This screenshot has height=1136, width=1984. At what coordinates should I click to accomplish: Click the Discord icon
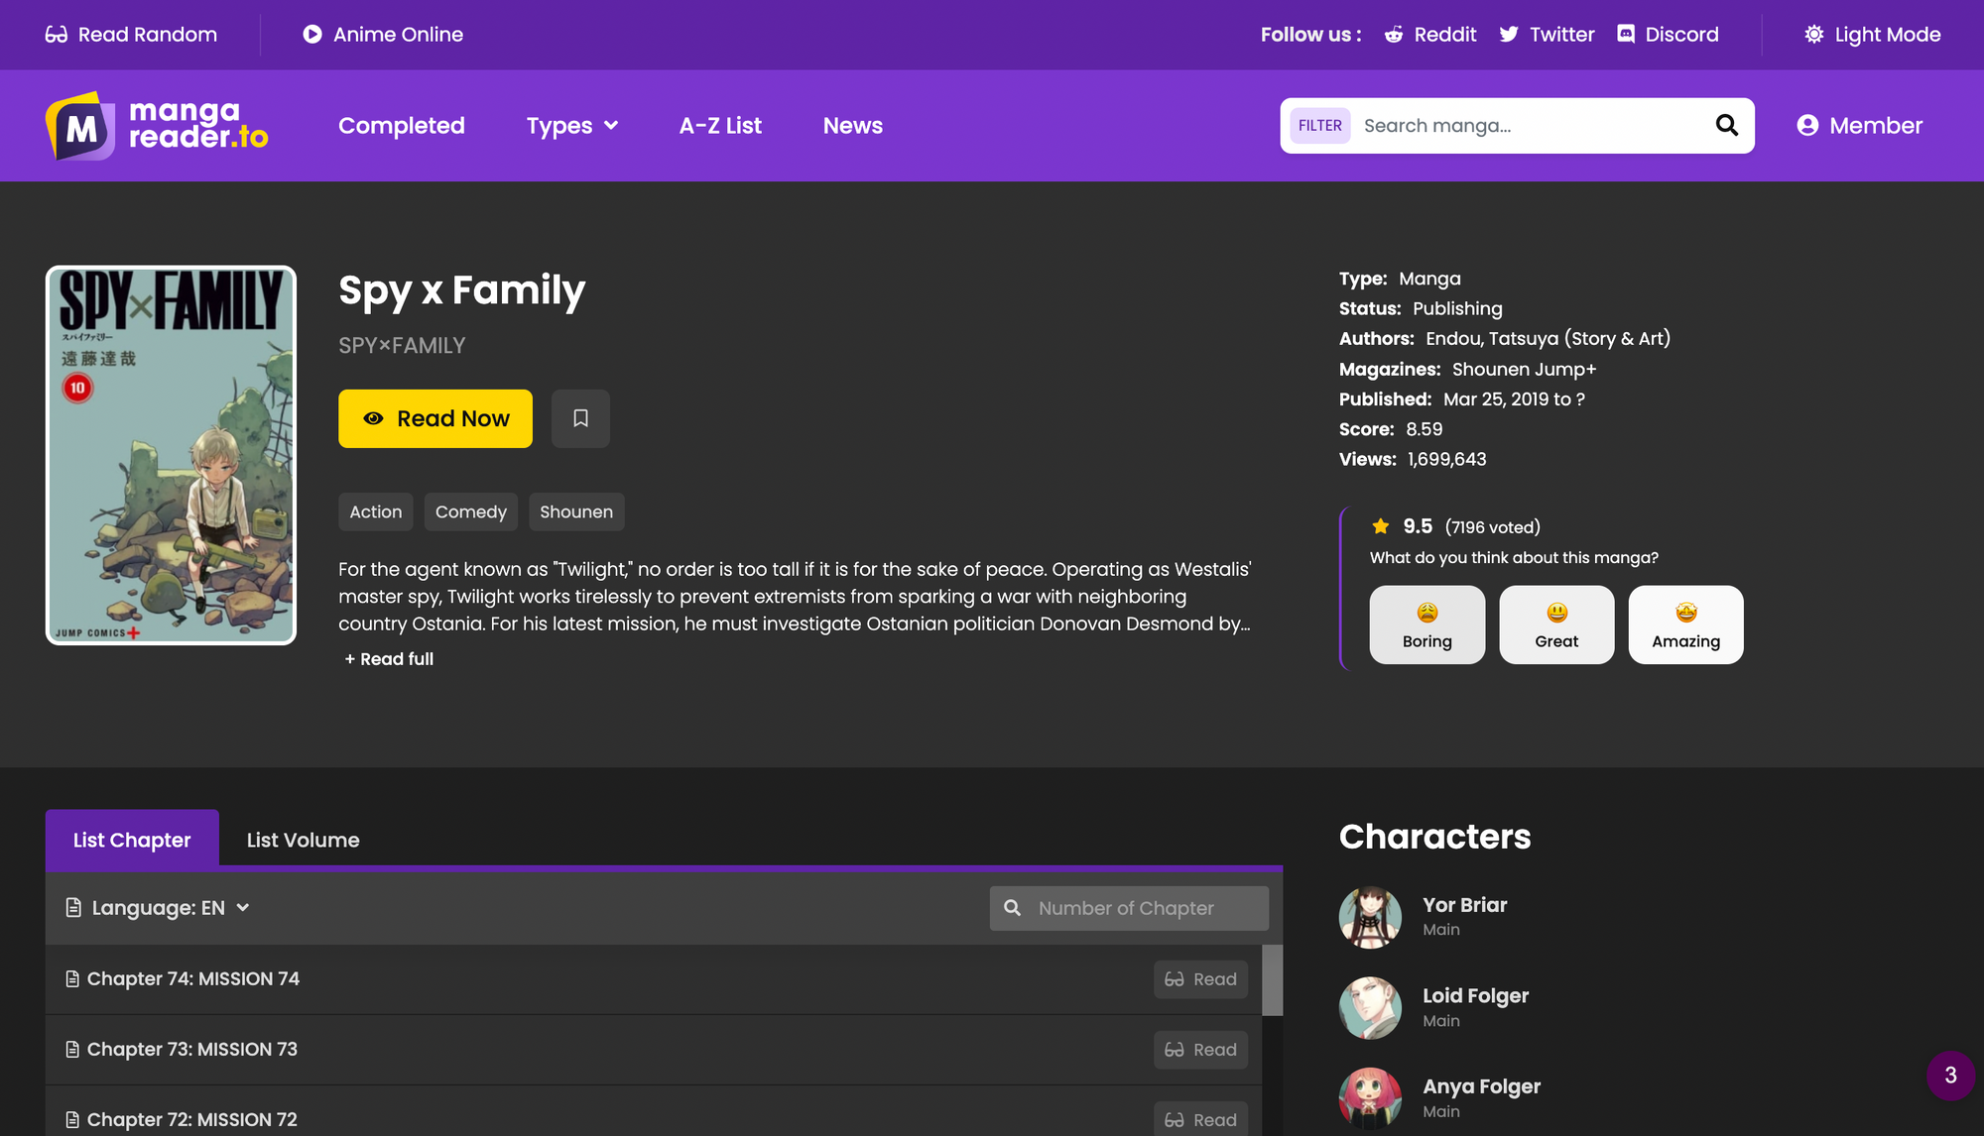click(x=1626, y=35)
